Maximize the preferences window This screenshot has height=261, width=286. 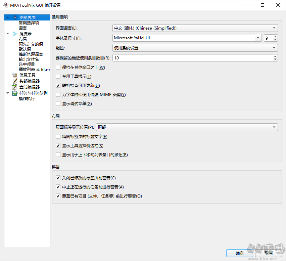263,5
